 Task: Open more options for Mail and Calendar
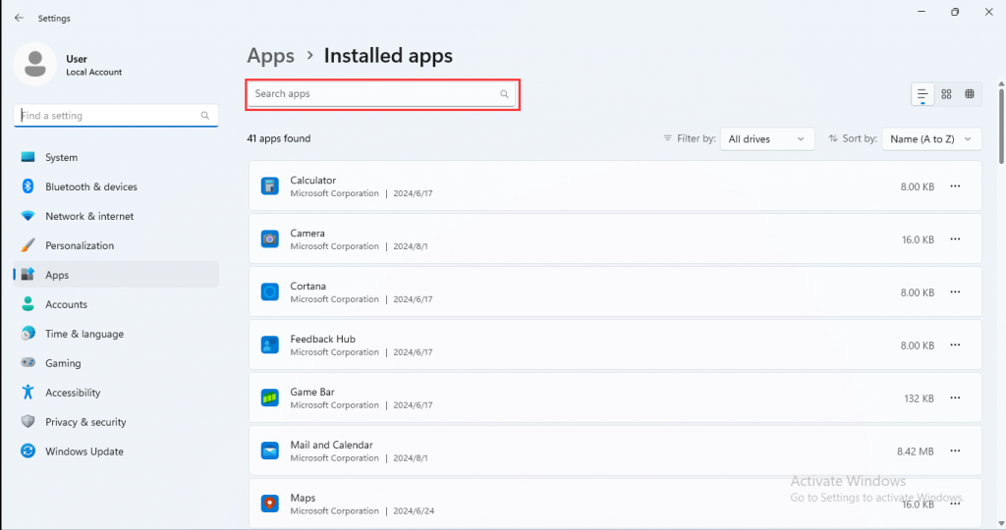coord(955,451)
